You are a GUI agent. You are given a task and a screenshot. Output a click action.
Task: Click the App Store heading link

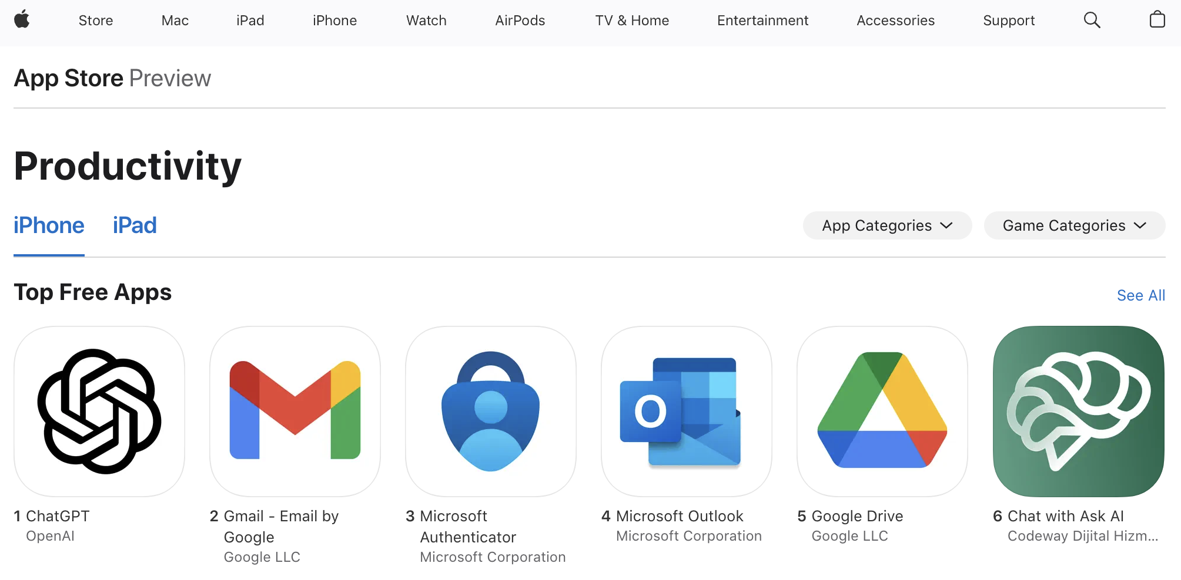(x=69, y=78)
